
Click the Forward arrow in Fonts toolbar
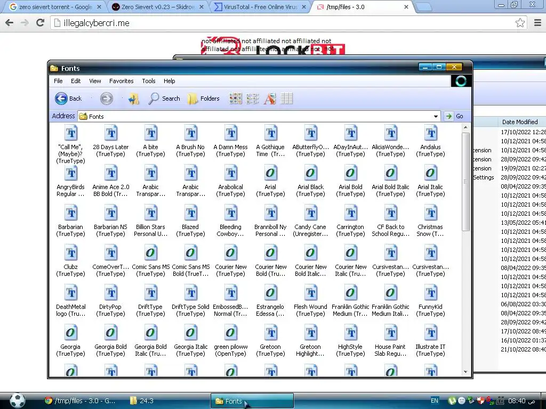tap(107, 99)
